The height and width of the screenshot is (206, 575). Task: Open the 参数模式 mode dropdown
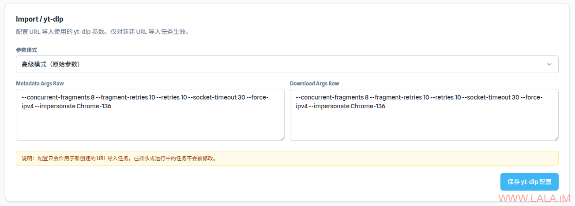point(287,64)
